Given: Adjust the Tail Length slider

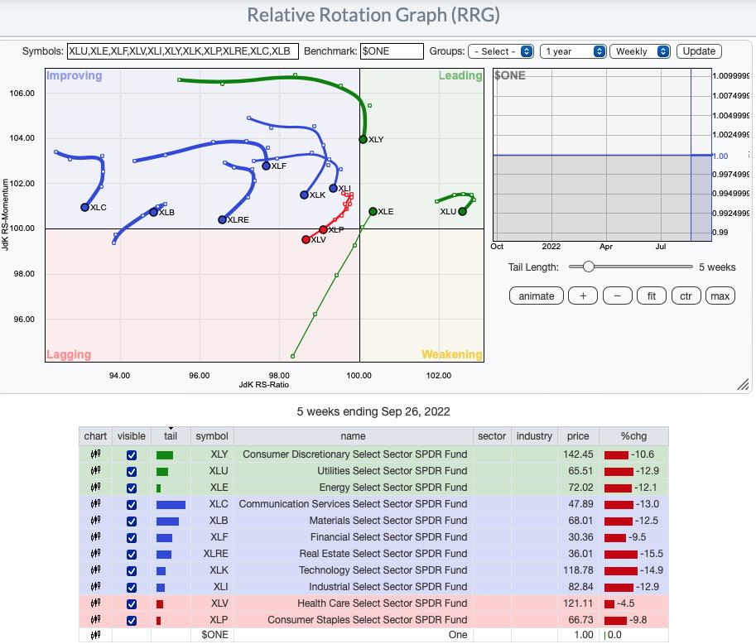Looking at the screenshot, I should point(588,267).
